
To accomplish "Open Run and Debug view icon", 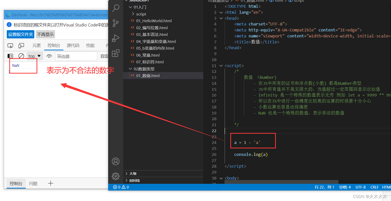I will [x=116, y=38].
